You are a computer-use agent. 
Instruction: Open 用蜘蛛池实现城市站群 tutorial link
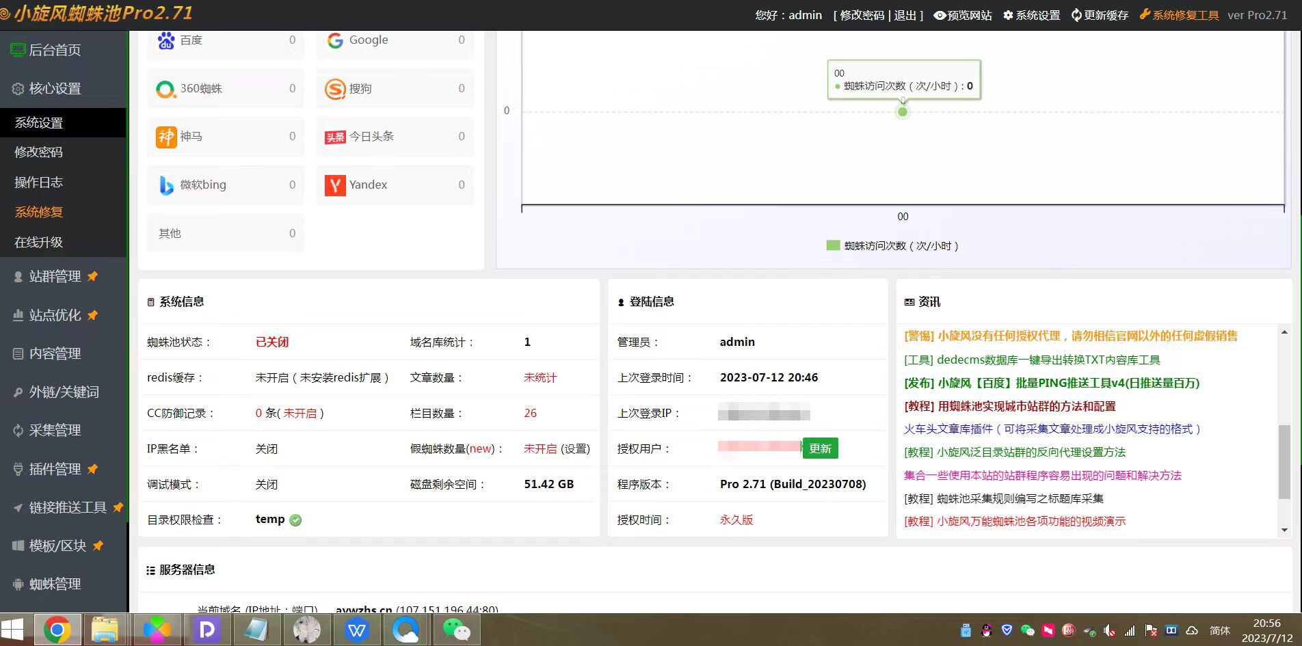[1010, 406]
